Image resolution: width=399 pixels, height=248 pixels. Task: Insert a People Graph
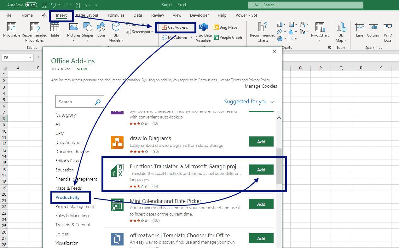tap(228, 37)
